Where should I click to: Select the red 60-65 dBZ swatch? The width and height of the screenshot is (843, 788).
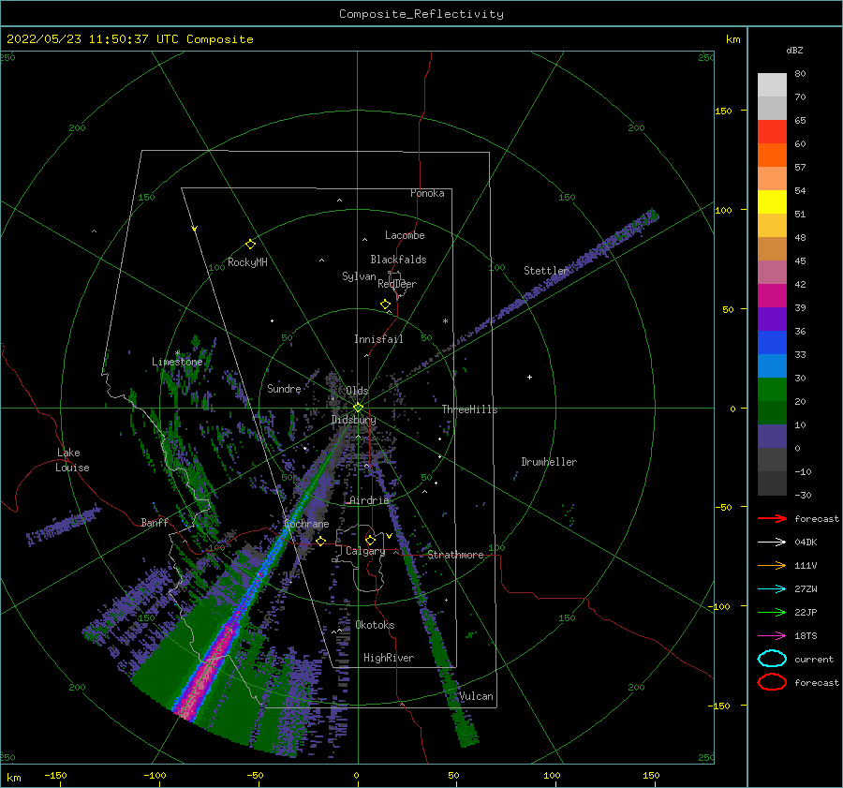tap(772, 132)
